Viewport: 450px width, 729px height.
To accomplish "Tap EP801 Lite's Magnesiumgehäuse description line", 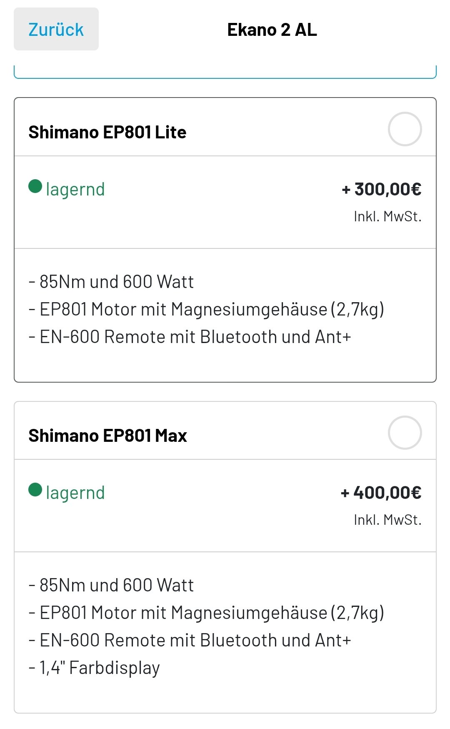I will pyautogui.click(x=206, y=309).
